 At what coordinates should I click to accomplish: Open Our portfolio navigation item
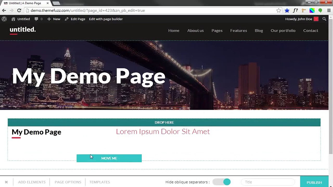[x=283, y=30]
